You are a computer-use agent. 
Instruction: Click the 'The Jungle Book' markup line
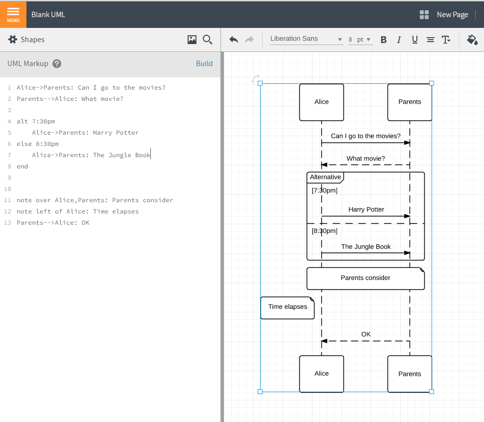pyautogui.click(x=91, y=155)
